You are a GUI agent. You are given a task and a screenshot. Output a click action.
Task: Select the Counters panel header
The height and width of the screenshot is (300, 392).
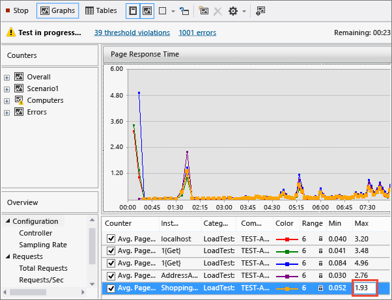click(49, 55)
